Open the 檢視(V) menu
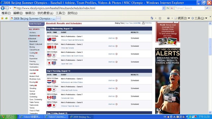212x119 pixels. pyautogui.click(x=30, y=13)
